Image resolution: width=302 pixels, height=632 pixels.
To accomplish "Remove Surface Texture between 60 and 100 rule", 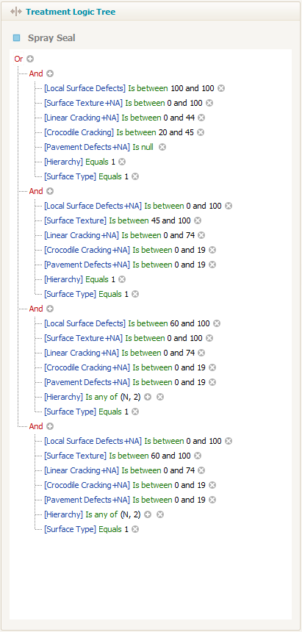I will tap(198, 456).
